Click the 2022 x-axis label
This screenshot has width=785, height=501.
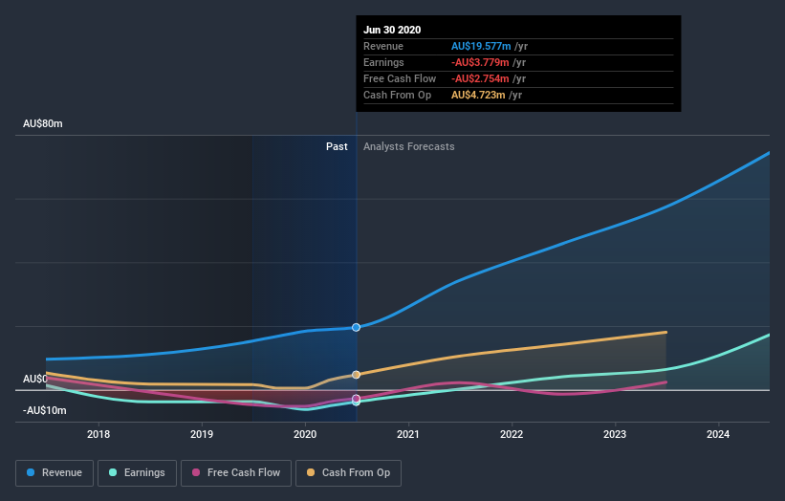pos(512,434)
